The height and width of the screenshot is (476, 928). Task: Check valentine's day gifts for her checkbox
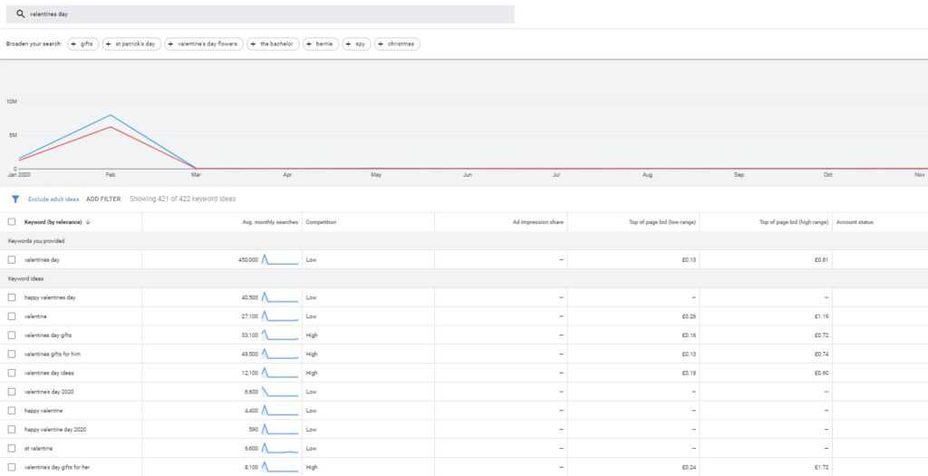[x=12, y=468]
